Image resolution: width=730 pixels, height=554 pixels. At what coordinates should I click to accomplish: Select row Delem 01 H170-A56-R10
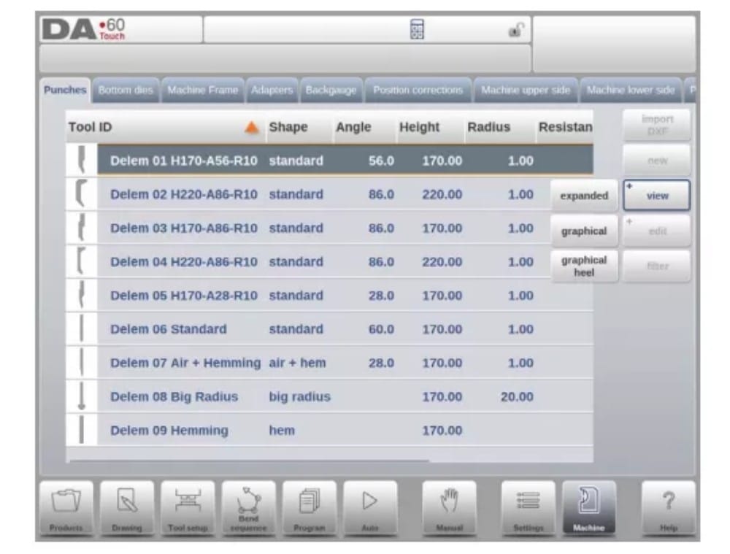(330, 160)
